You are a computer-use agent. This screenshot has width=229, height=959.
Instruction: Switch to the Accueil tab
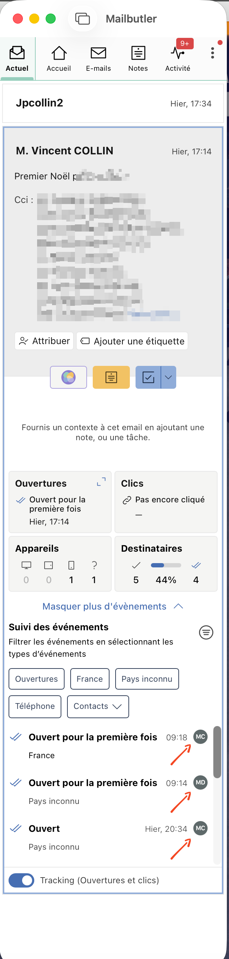pos(59,59)
